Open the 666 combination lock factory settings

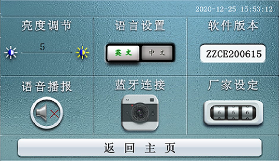point(233,113)
